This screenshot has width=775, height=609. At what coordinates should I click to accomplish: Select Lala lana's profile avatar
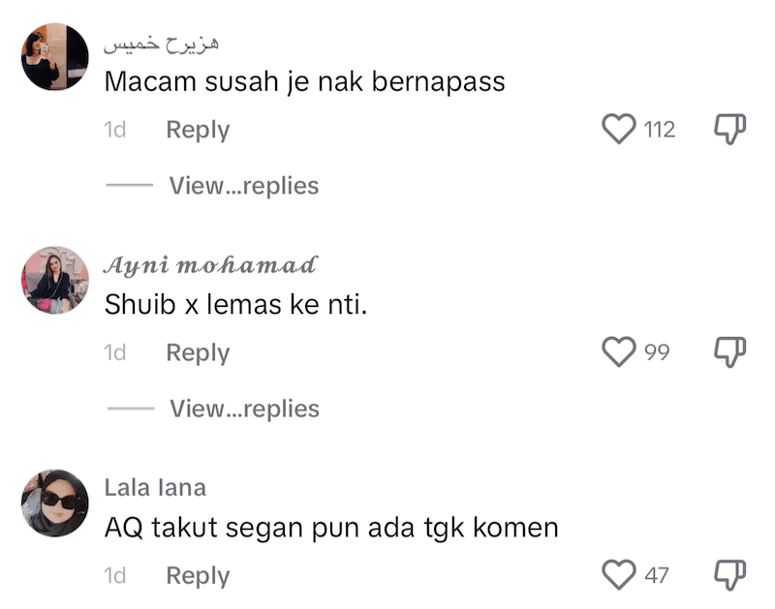(x=53, y=499)
